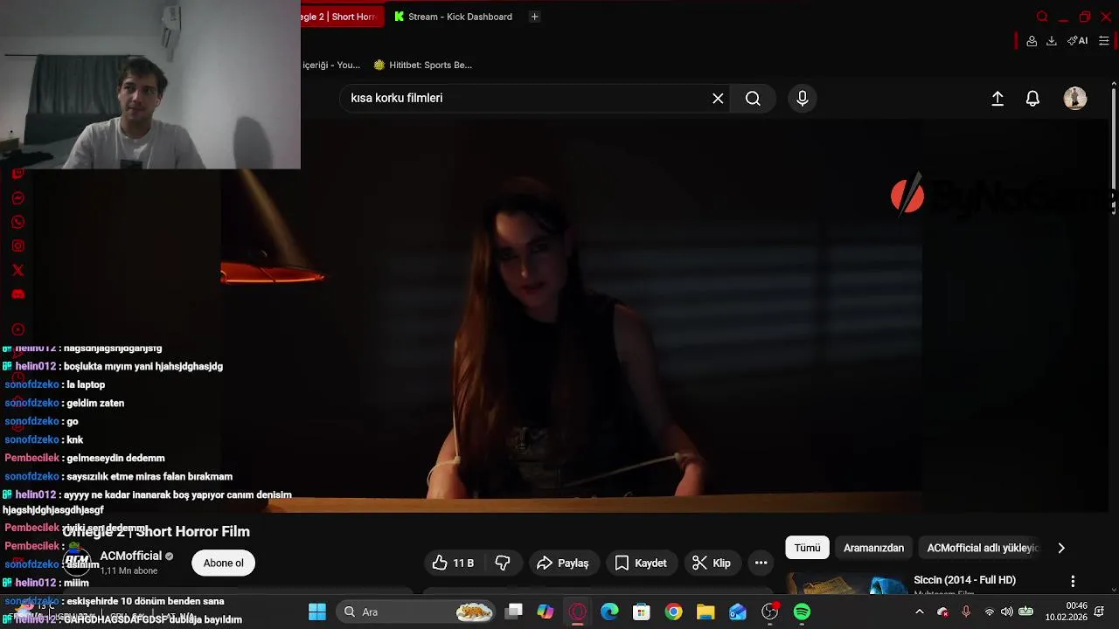Open volume speaker tray icon
This screenshot has height=629, width=1119.
tap(1007, 612)
